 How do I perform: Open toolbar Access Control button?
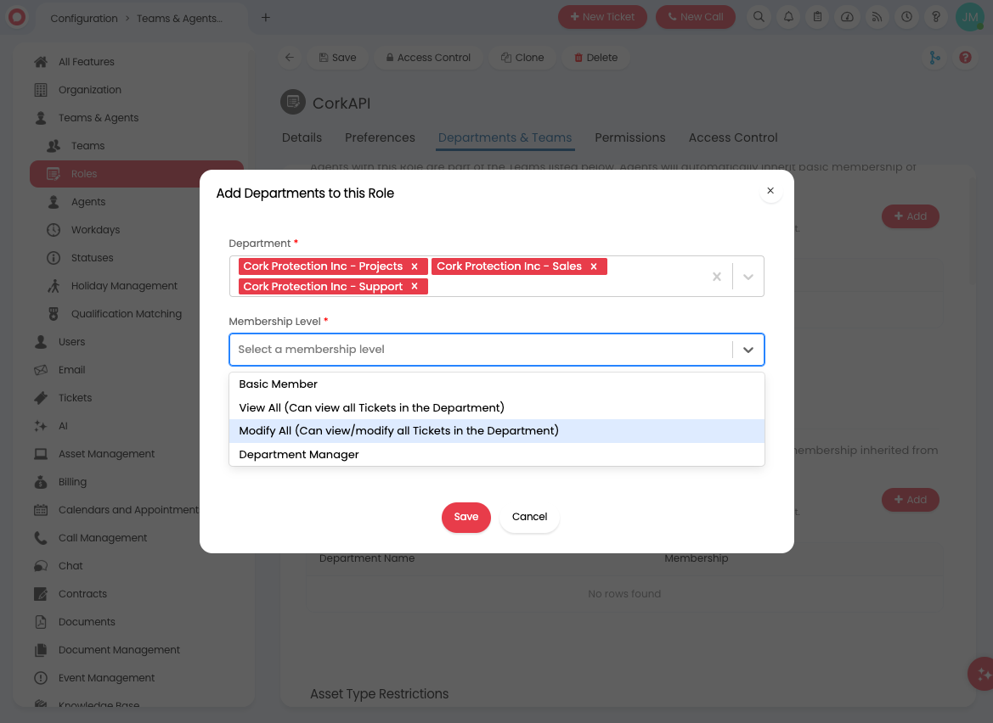point(428,58)
